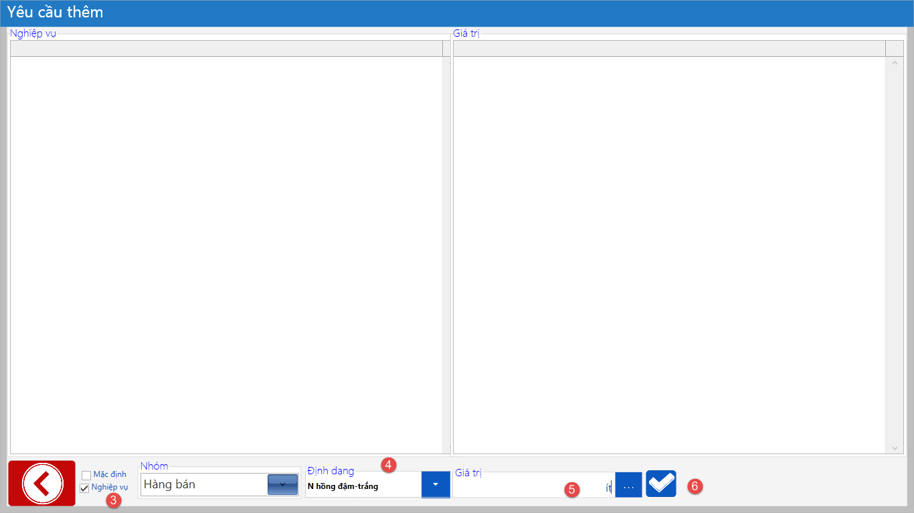Click the Nghiệp vụ list column header
This screenshot has height=513, width=914.
[x=226, y=48]
